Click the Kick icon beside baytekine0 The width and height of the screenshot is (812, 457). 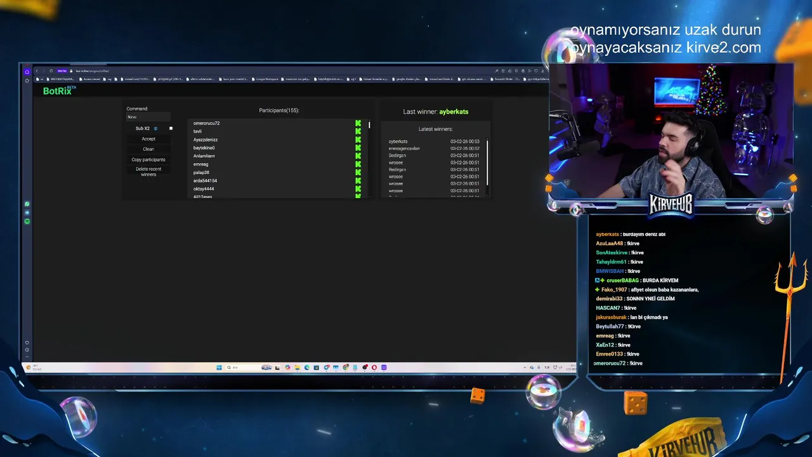pyautogui.click(x=358, y=148)
